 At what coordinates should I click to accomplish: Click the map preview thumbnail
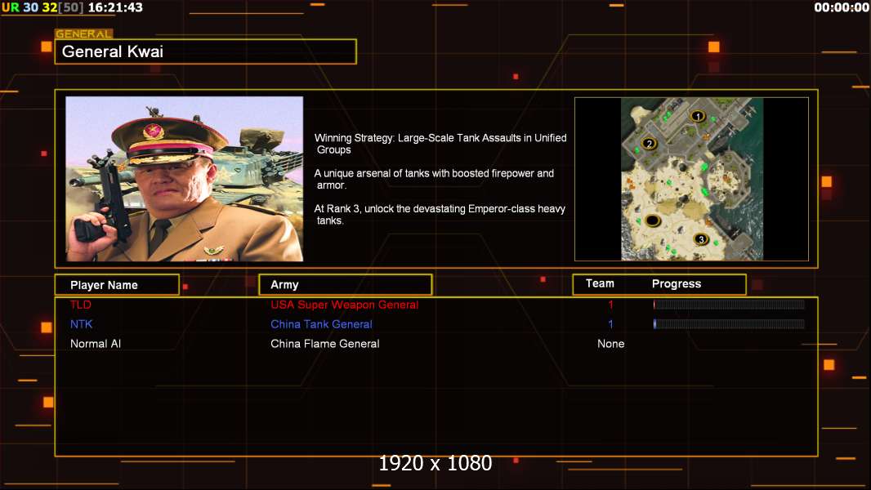(691, 179)
